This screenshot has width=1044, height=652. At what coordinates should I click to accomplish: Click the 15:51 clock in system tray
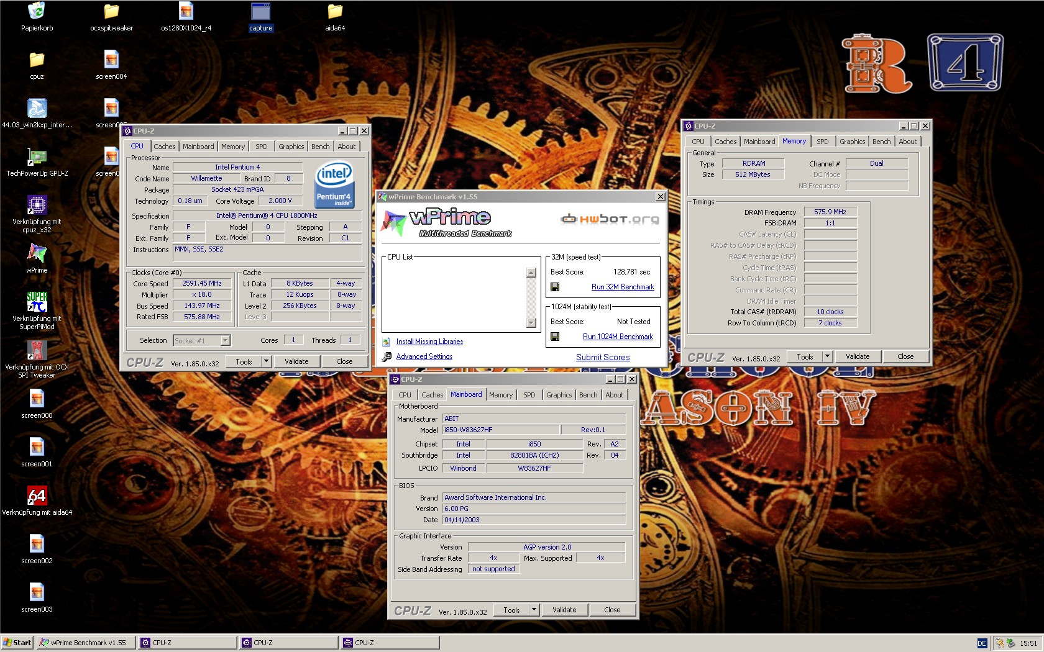1028,643
